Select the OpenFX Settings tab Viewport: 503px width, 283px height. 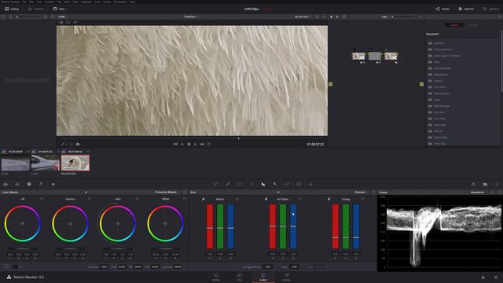point(473,25)
